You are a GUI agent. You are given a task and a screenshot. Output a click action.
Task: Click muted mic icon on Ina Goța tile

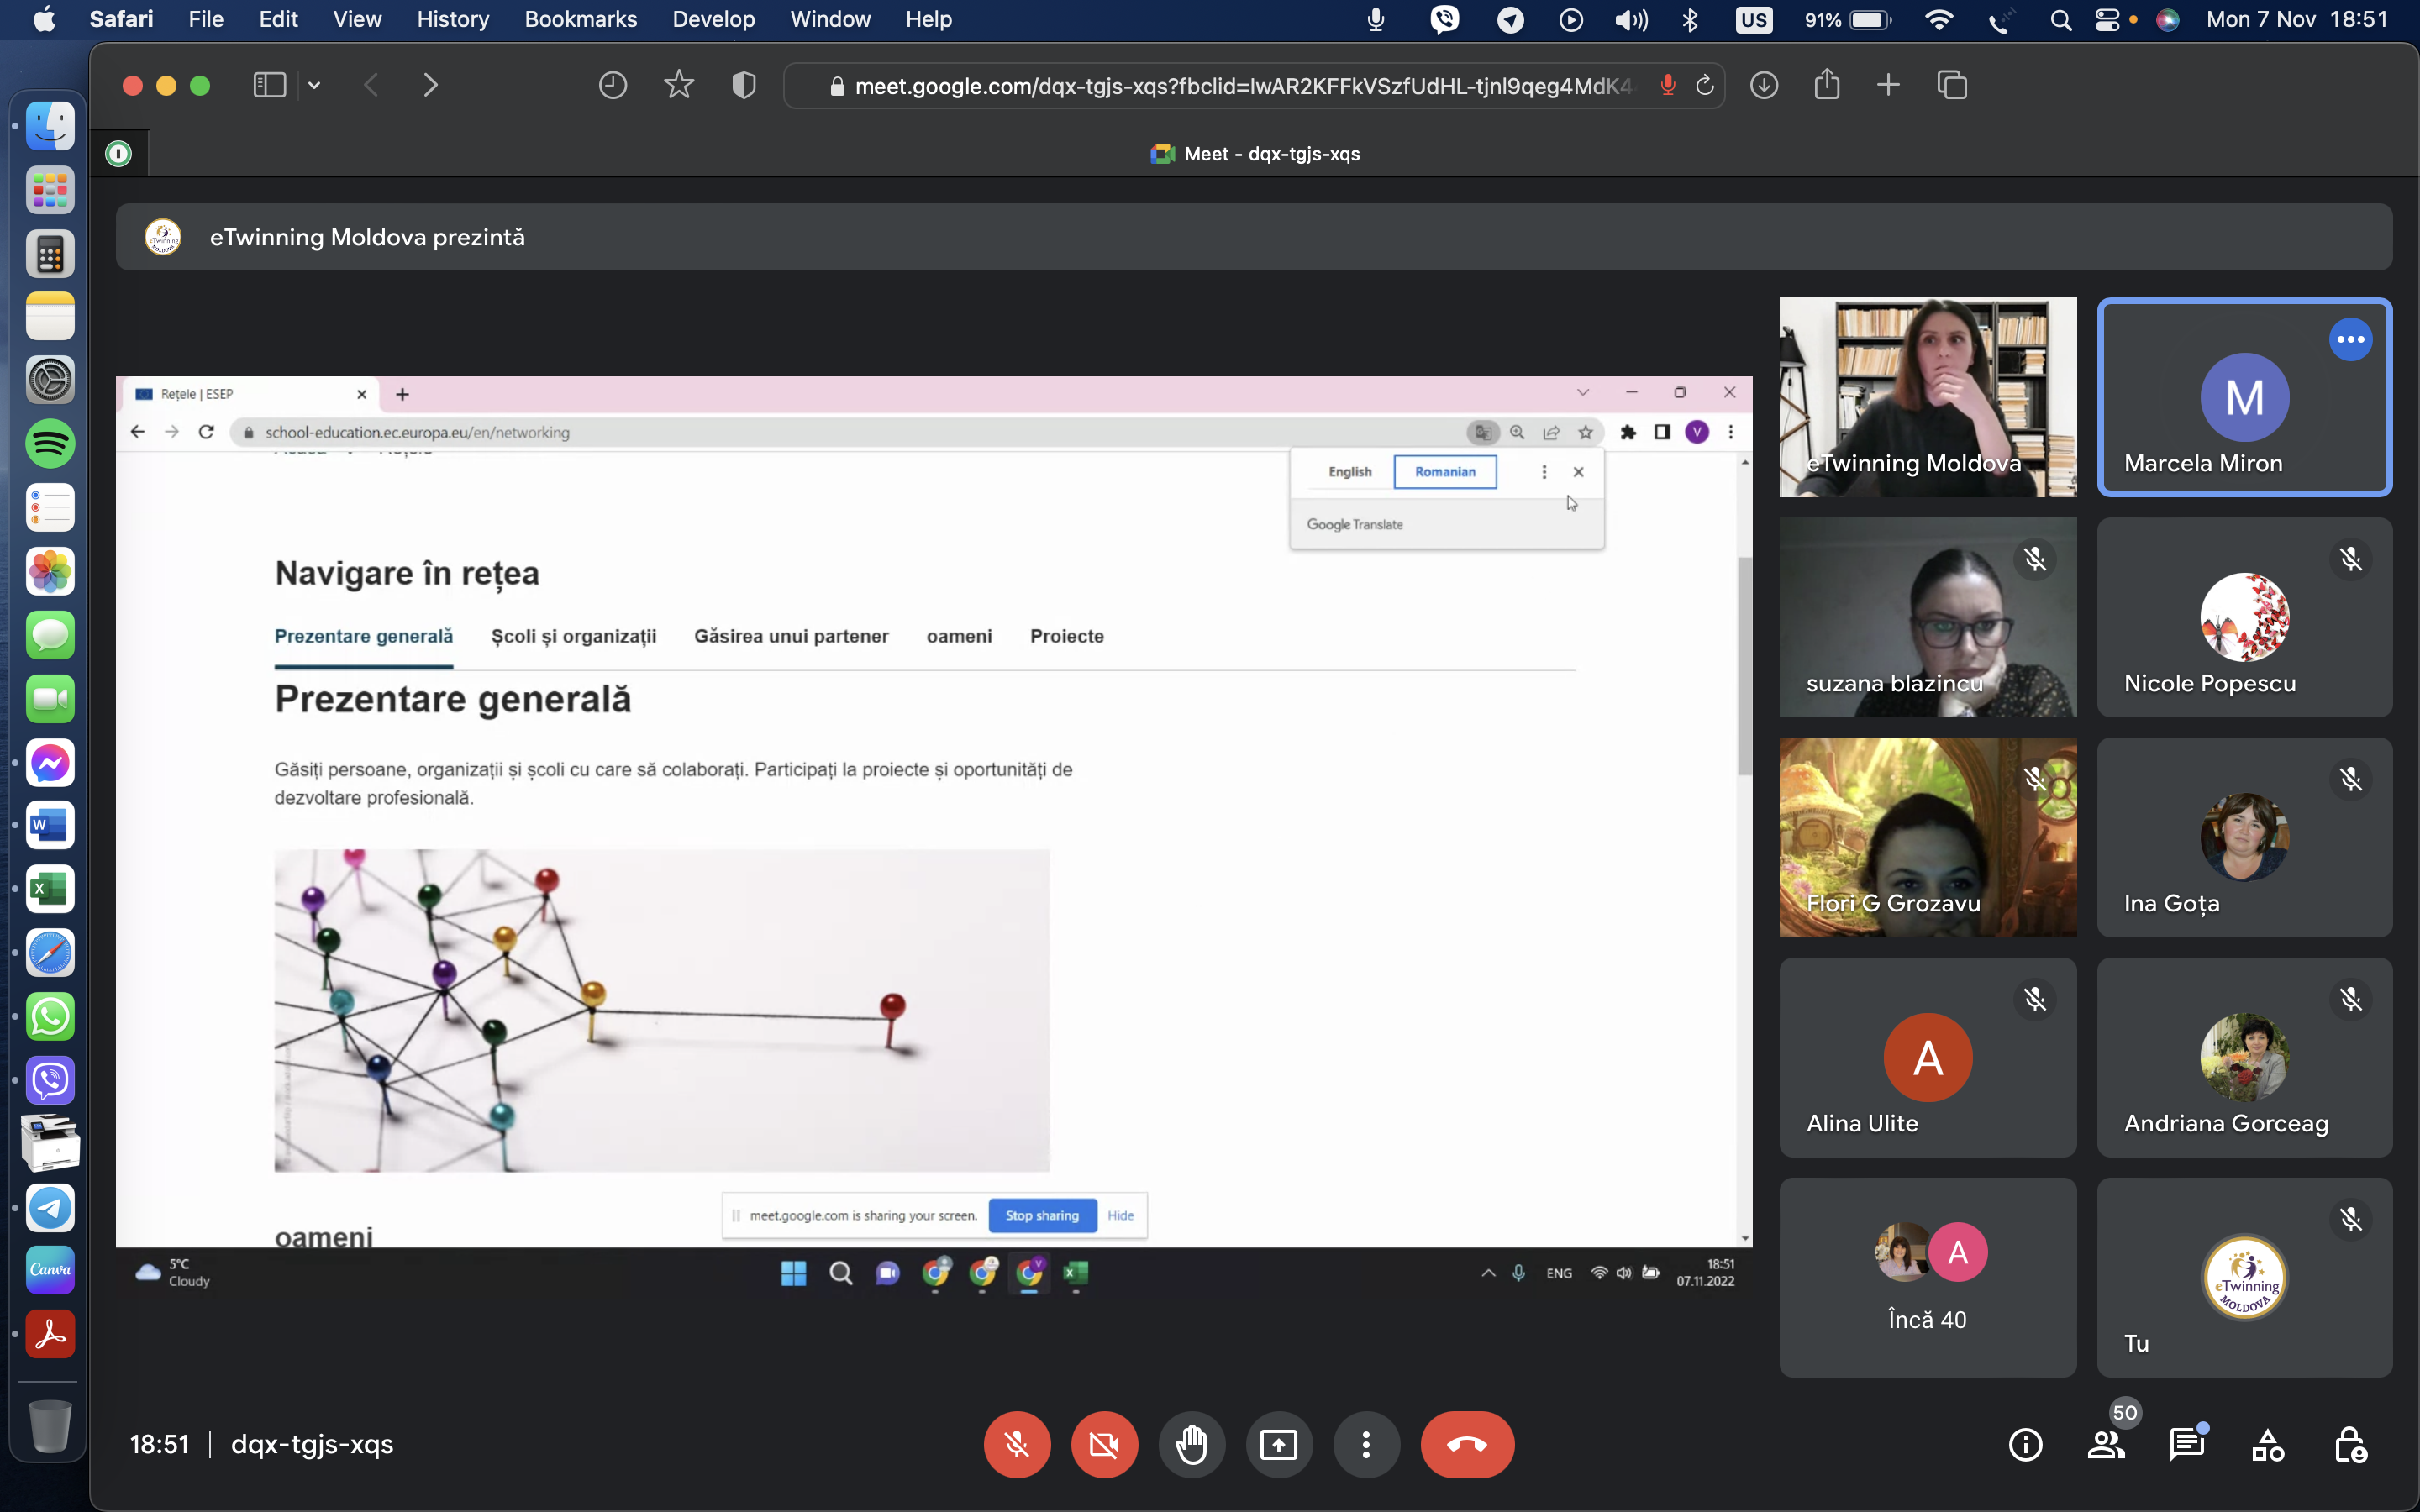[x=2351, y=779]
